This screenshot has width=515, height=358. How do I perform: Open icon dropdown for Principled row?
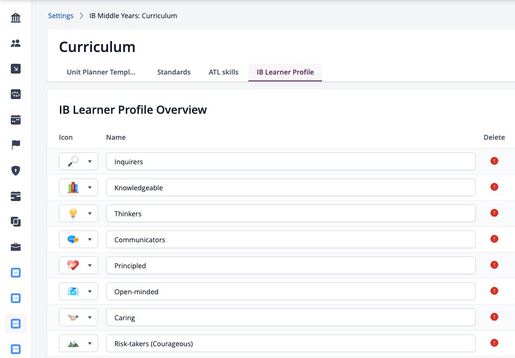click(x=79, y=265)
